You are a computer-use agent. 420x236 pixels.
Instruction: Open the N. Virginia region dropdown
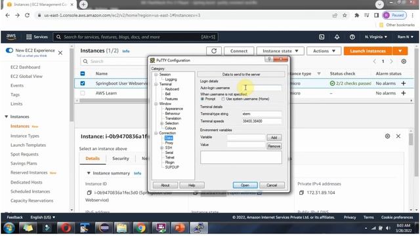376,37
